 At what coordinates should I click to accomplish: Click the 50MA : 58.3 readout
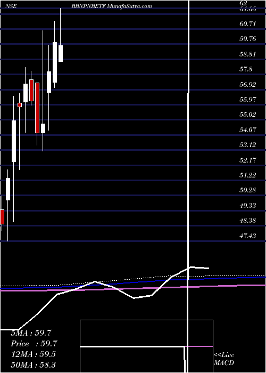click(33, 364)
